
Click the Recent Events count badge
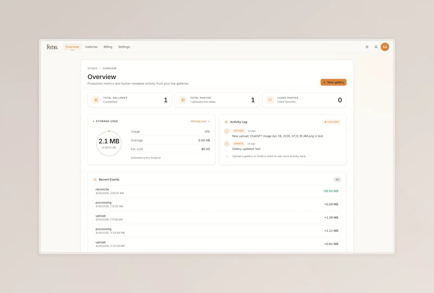point(337,180)
